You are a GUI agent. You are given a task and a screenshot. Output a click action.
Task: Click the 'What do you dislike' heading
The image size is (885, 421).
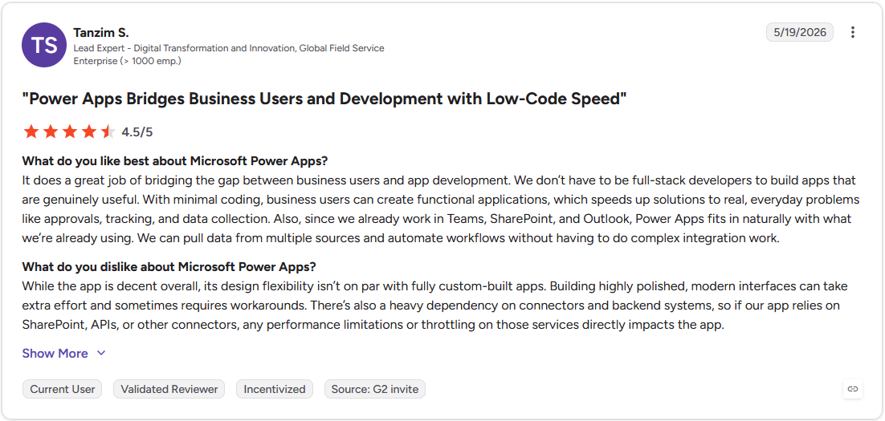pos(169,266)
